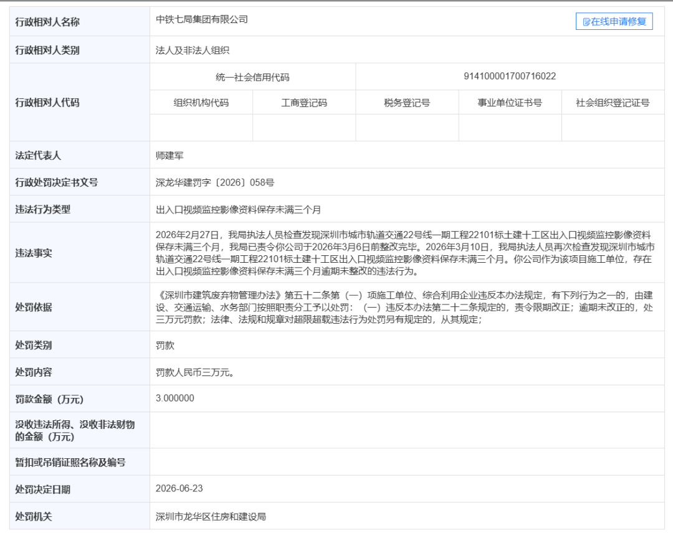
Task: Click the 处罚决定日期 label
Action: point(43,489)
